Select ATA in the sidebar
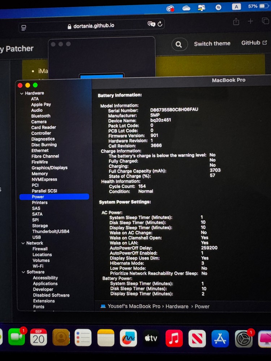The image size is (271, 361). point(35,99)
